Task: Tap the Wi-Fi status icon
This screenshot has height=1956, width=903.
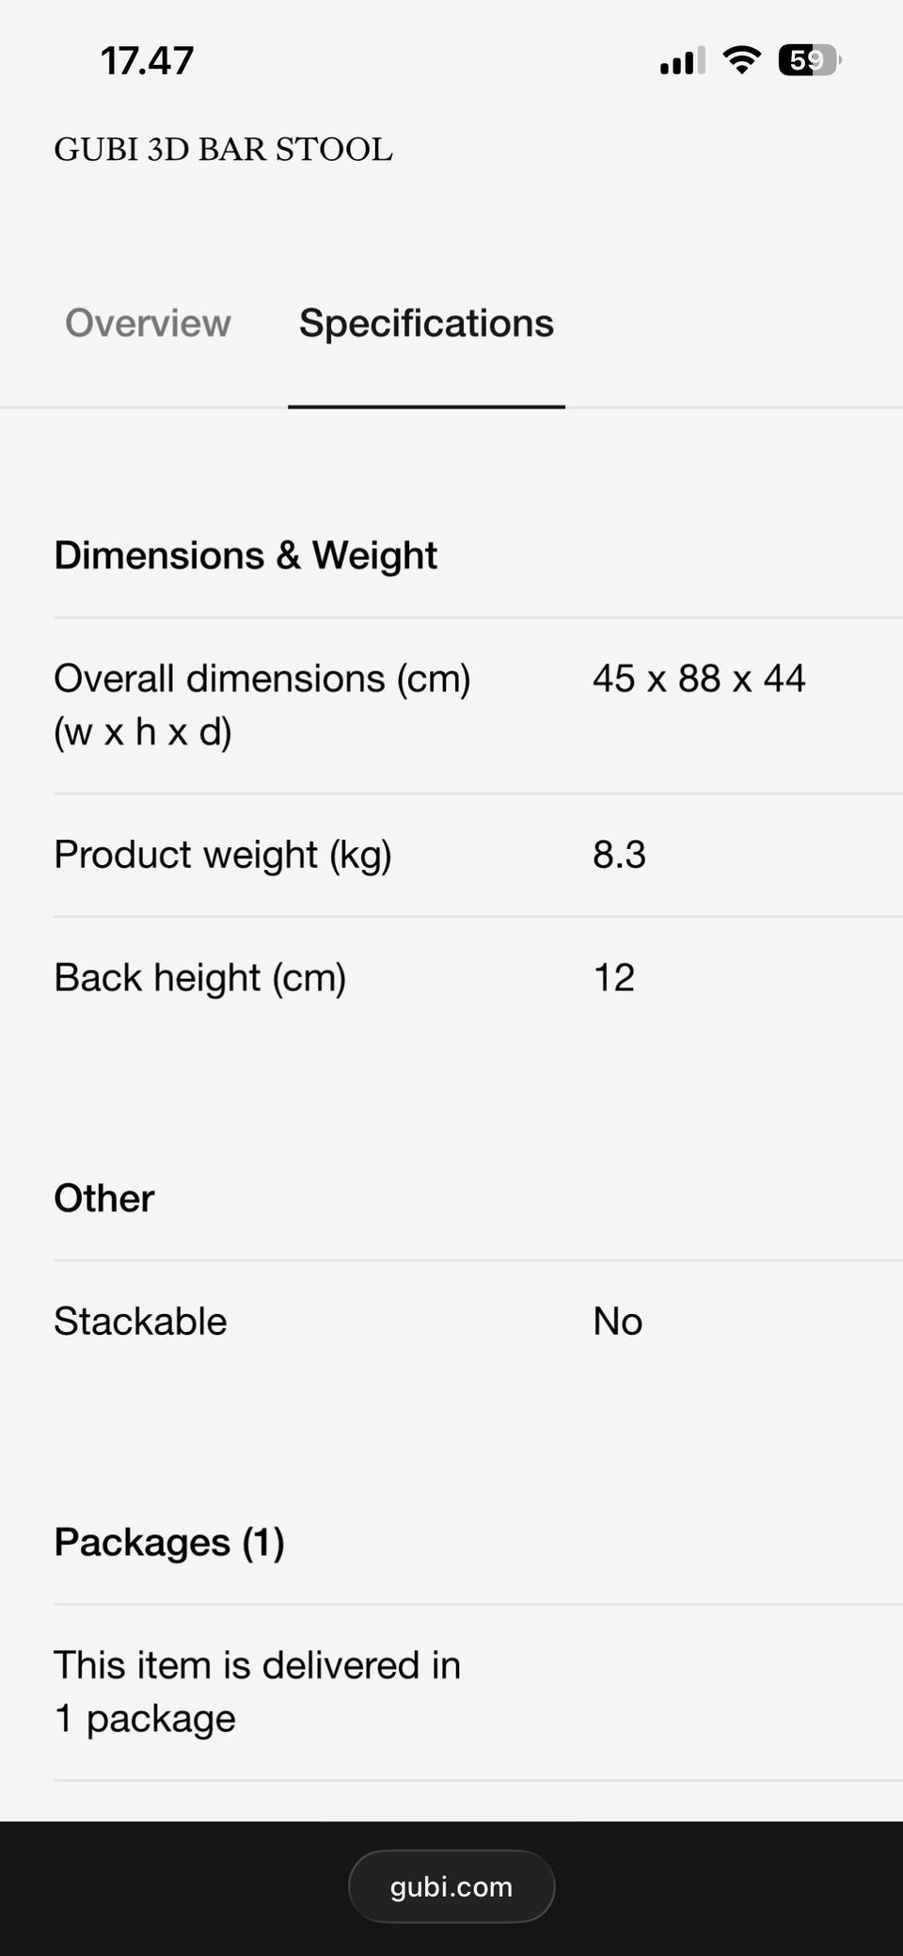Action: tap(742, 60)
